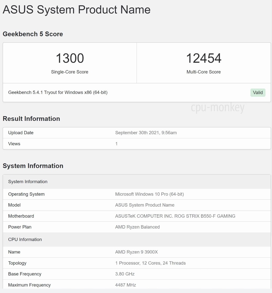Select the "Base Frequency" row label

pos(25,274)
